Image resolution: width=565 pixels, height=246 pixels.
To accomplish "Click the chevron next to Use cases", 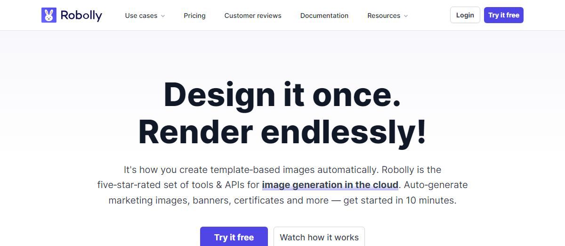I will click(163, 16).
